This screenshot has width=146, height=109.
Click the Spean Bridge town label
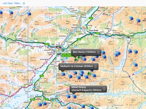click(93, 30)
